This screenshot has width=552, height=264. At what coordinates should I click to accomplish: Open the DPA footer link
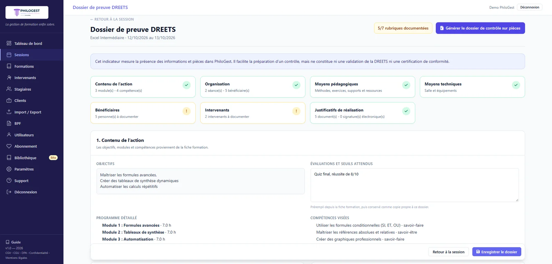coord(24,253)
